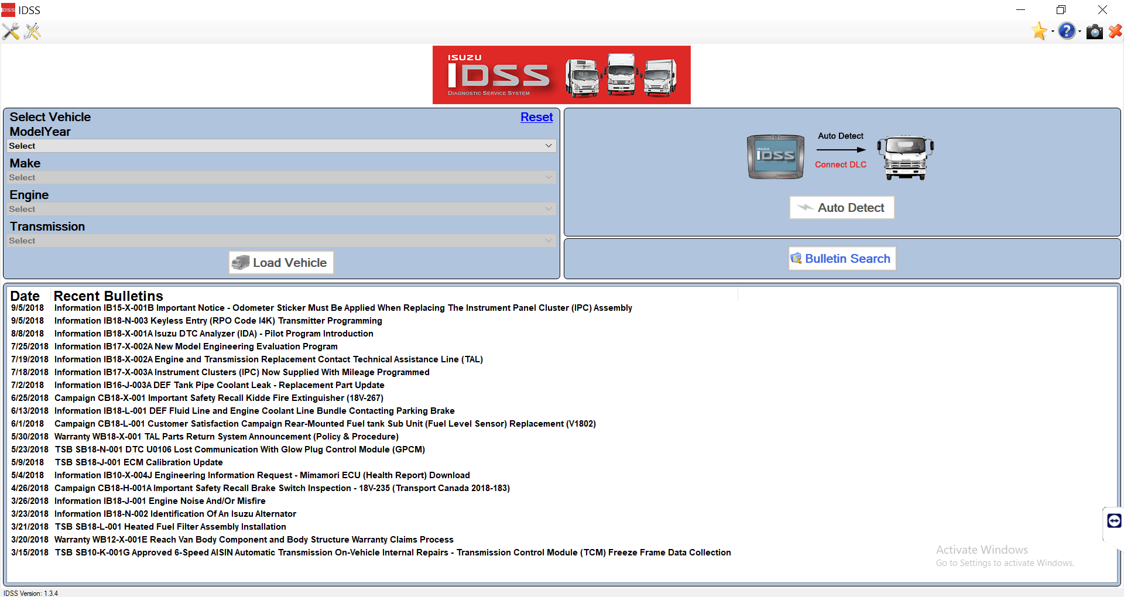Click the 3/15/2018 date cell
1124x597 pixels.
tap(30, 553)
